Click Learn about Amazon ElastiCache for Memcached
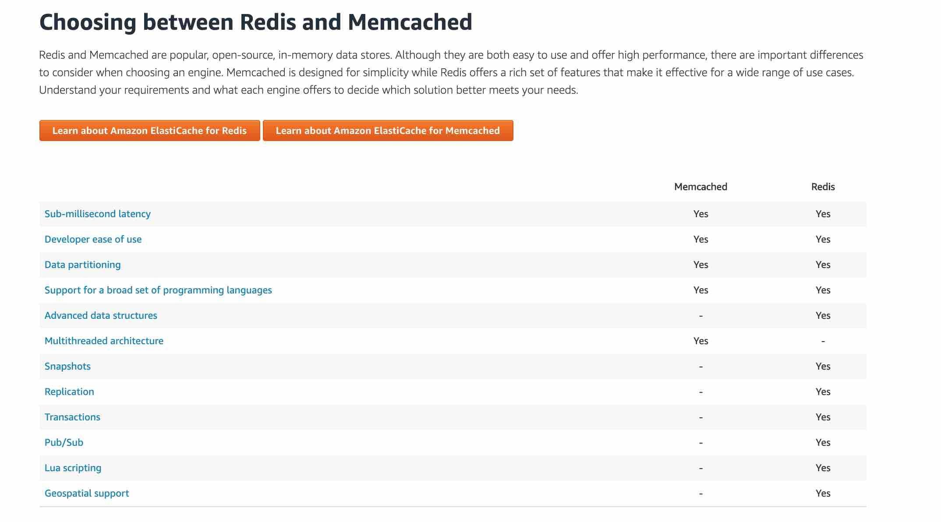This screenshot has width=941, height=522. coord(387,130)
